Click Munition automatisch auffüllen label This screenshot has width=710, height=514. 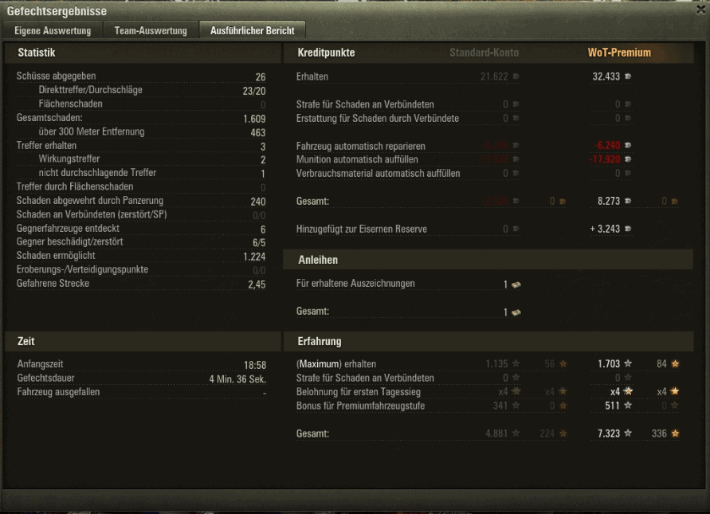pos(357,159)
